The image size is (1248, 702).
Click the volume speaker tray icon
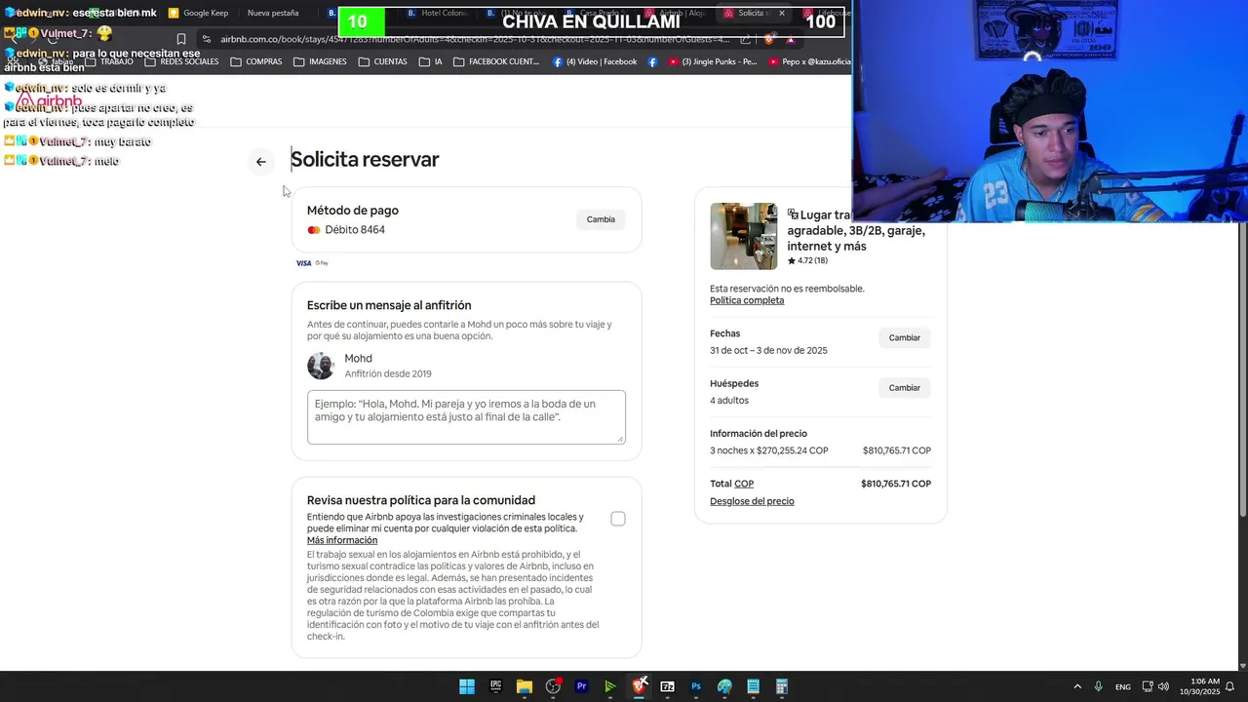(1163, 686)
